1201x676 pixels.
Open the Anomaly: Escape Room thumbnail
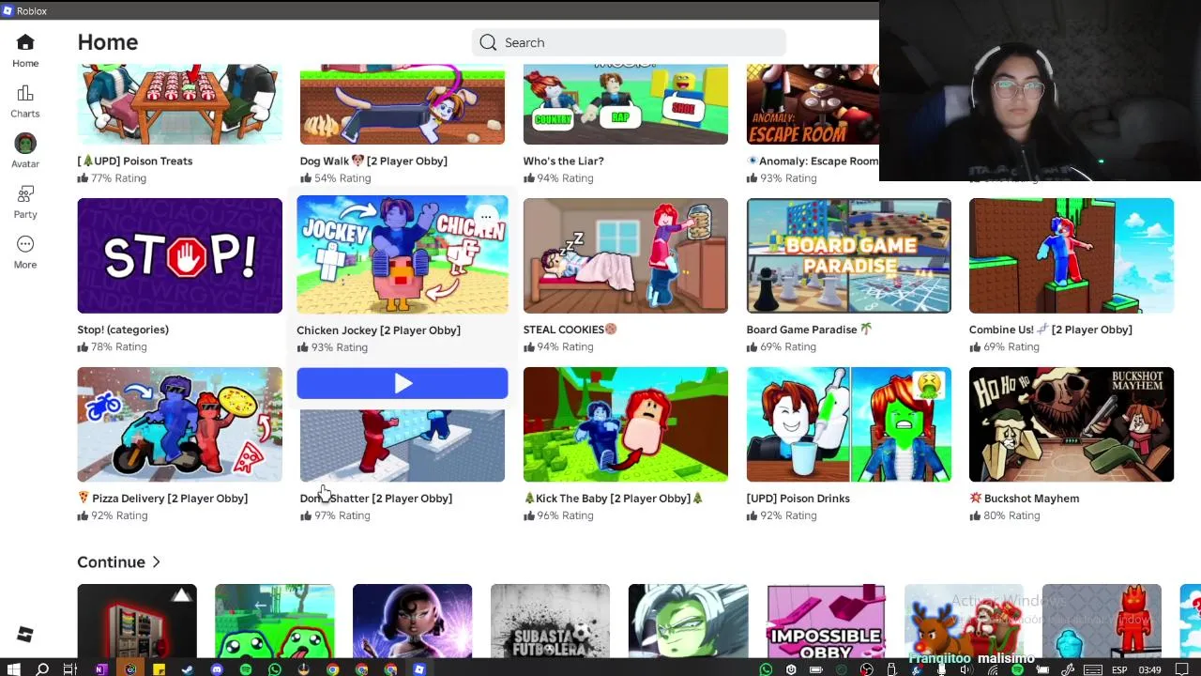tap(813, 104)
